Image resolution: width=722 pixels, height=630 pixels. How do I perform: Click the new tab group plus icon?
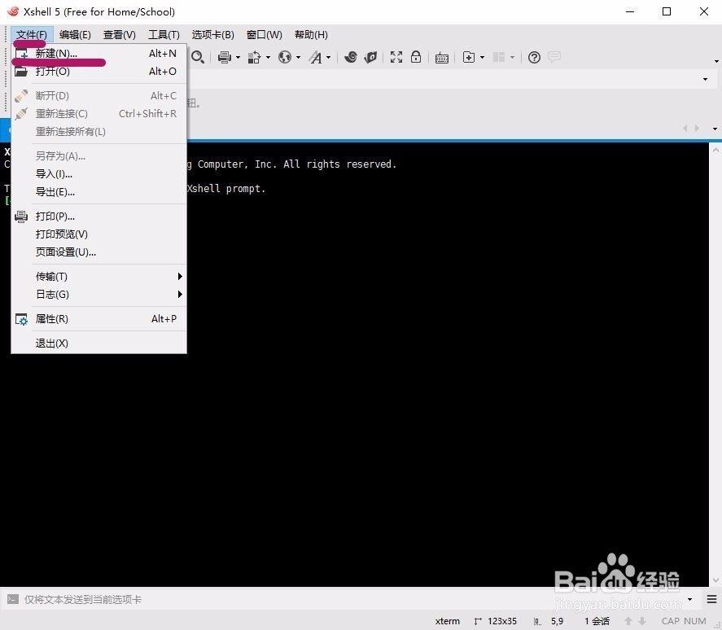[469, 57]
